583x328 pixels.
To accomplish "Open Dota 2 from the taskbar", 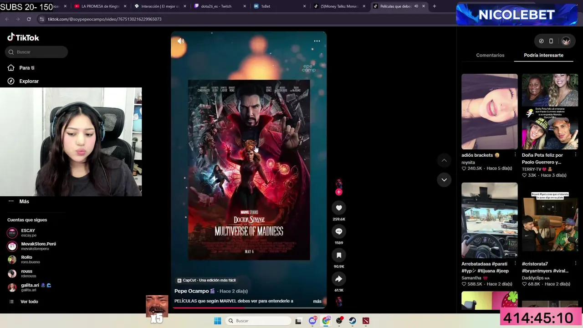I will click(x=366, y=321).
